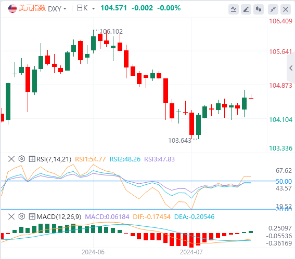Close the chart panel with X
Screen dimensions: 295x259
pyautogui.click(x=286, y=9)
